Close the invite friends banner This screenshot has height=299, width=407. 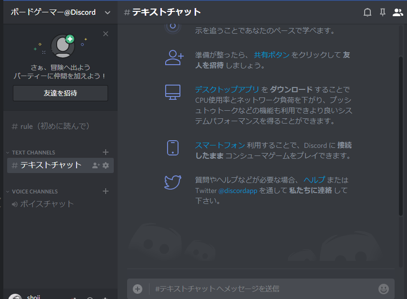(106, 34)
